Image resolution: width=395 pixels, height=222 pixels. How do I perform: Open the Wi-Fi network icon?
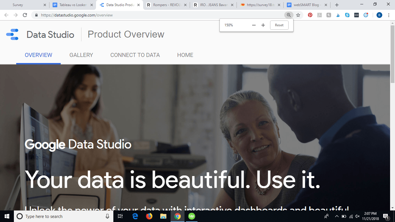point(351,216)
